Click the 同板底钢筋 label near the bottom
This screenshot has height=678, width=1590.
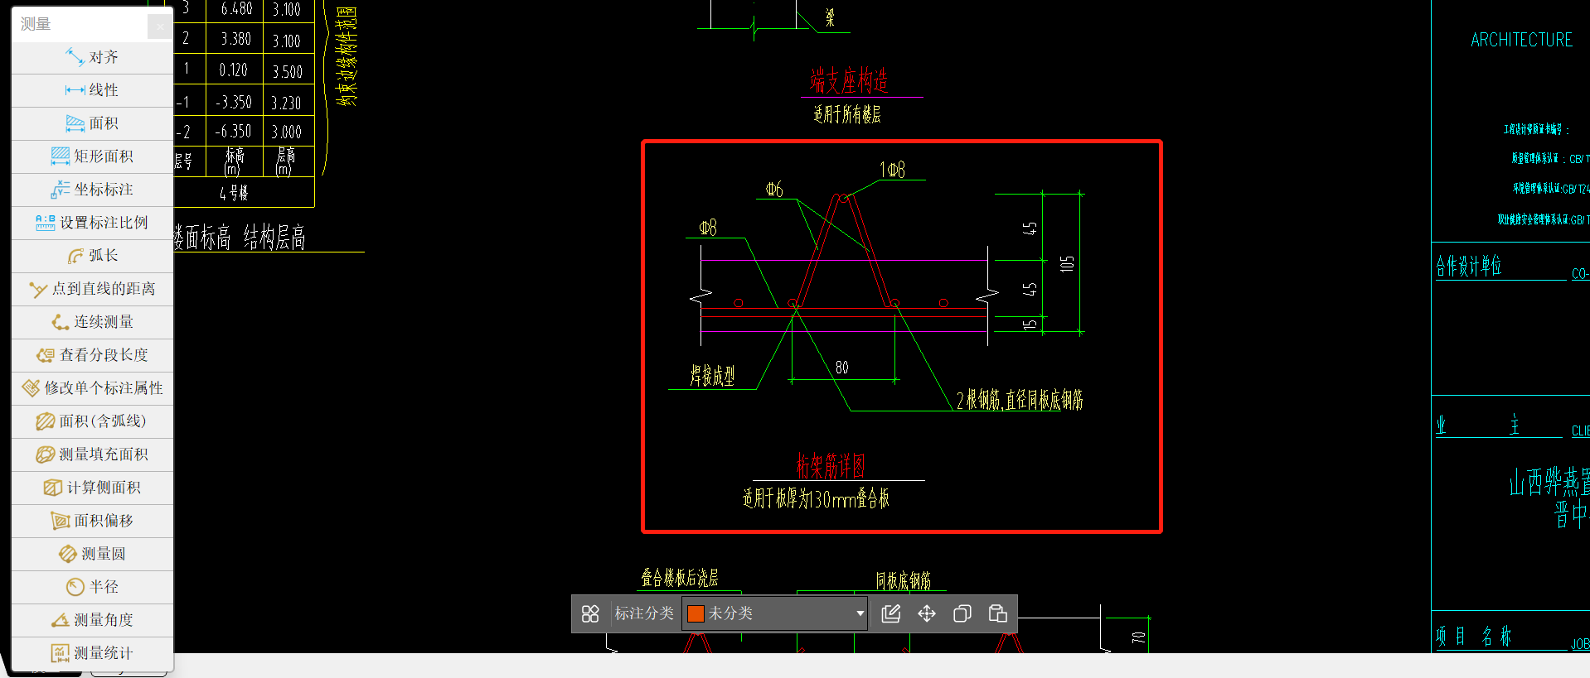coord(904,580)
